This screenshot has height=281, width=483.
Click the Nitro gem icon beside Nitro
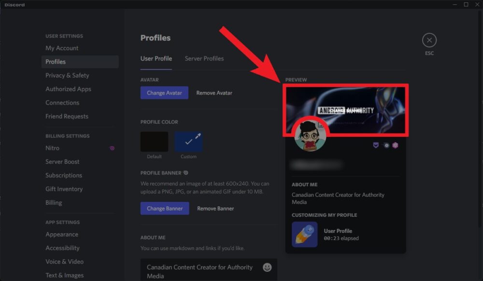[112, 148]
